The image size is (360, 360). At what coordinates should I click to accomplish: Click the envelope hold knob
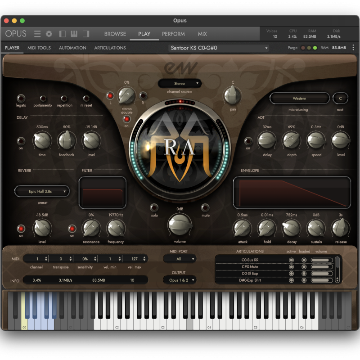coord(267,228)
